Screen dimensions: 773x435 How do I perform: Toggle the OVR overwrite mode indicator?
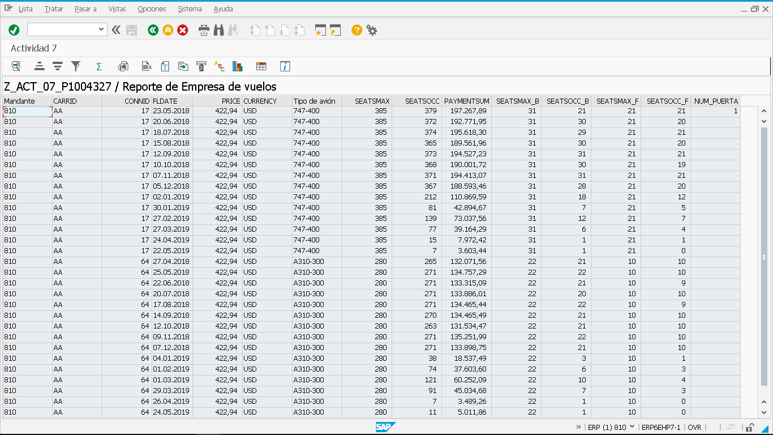pyautogui.click(x=694, y=427)
